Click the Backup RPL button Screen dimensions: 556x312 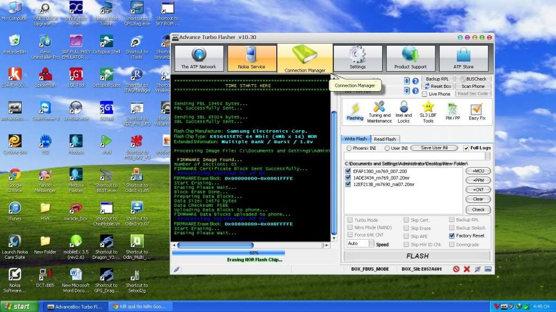coord(438,79)
